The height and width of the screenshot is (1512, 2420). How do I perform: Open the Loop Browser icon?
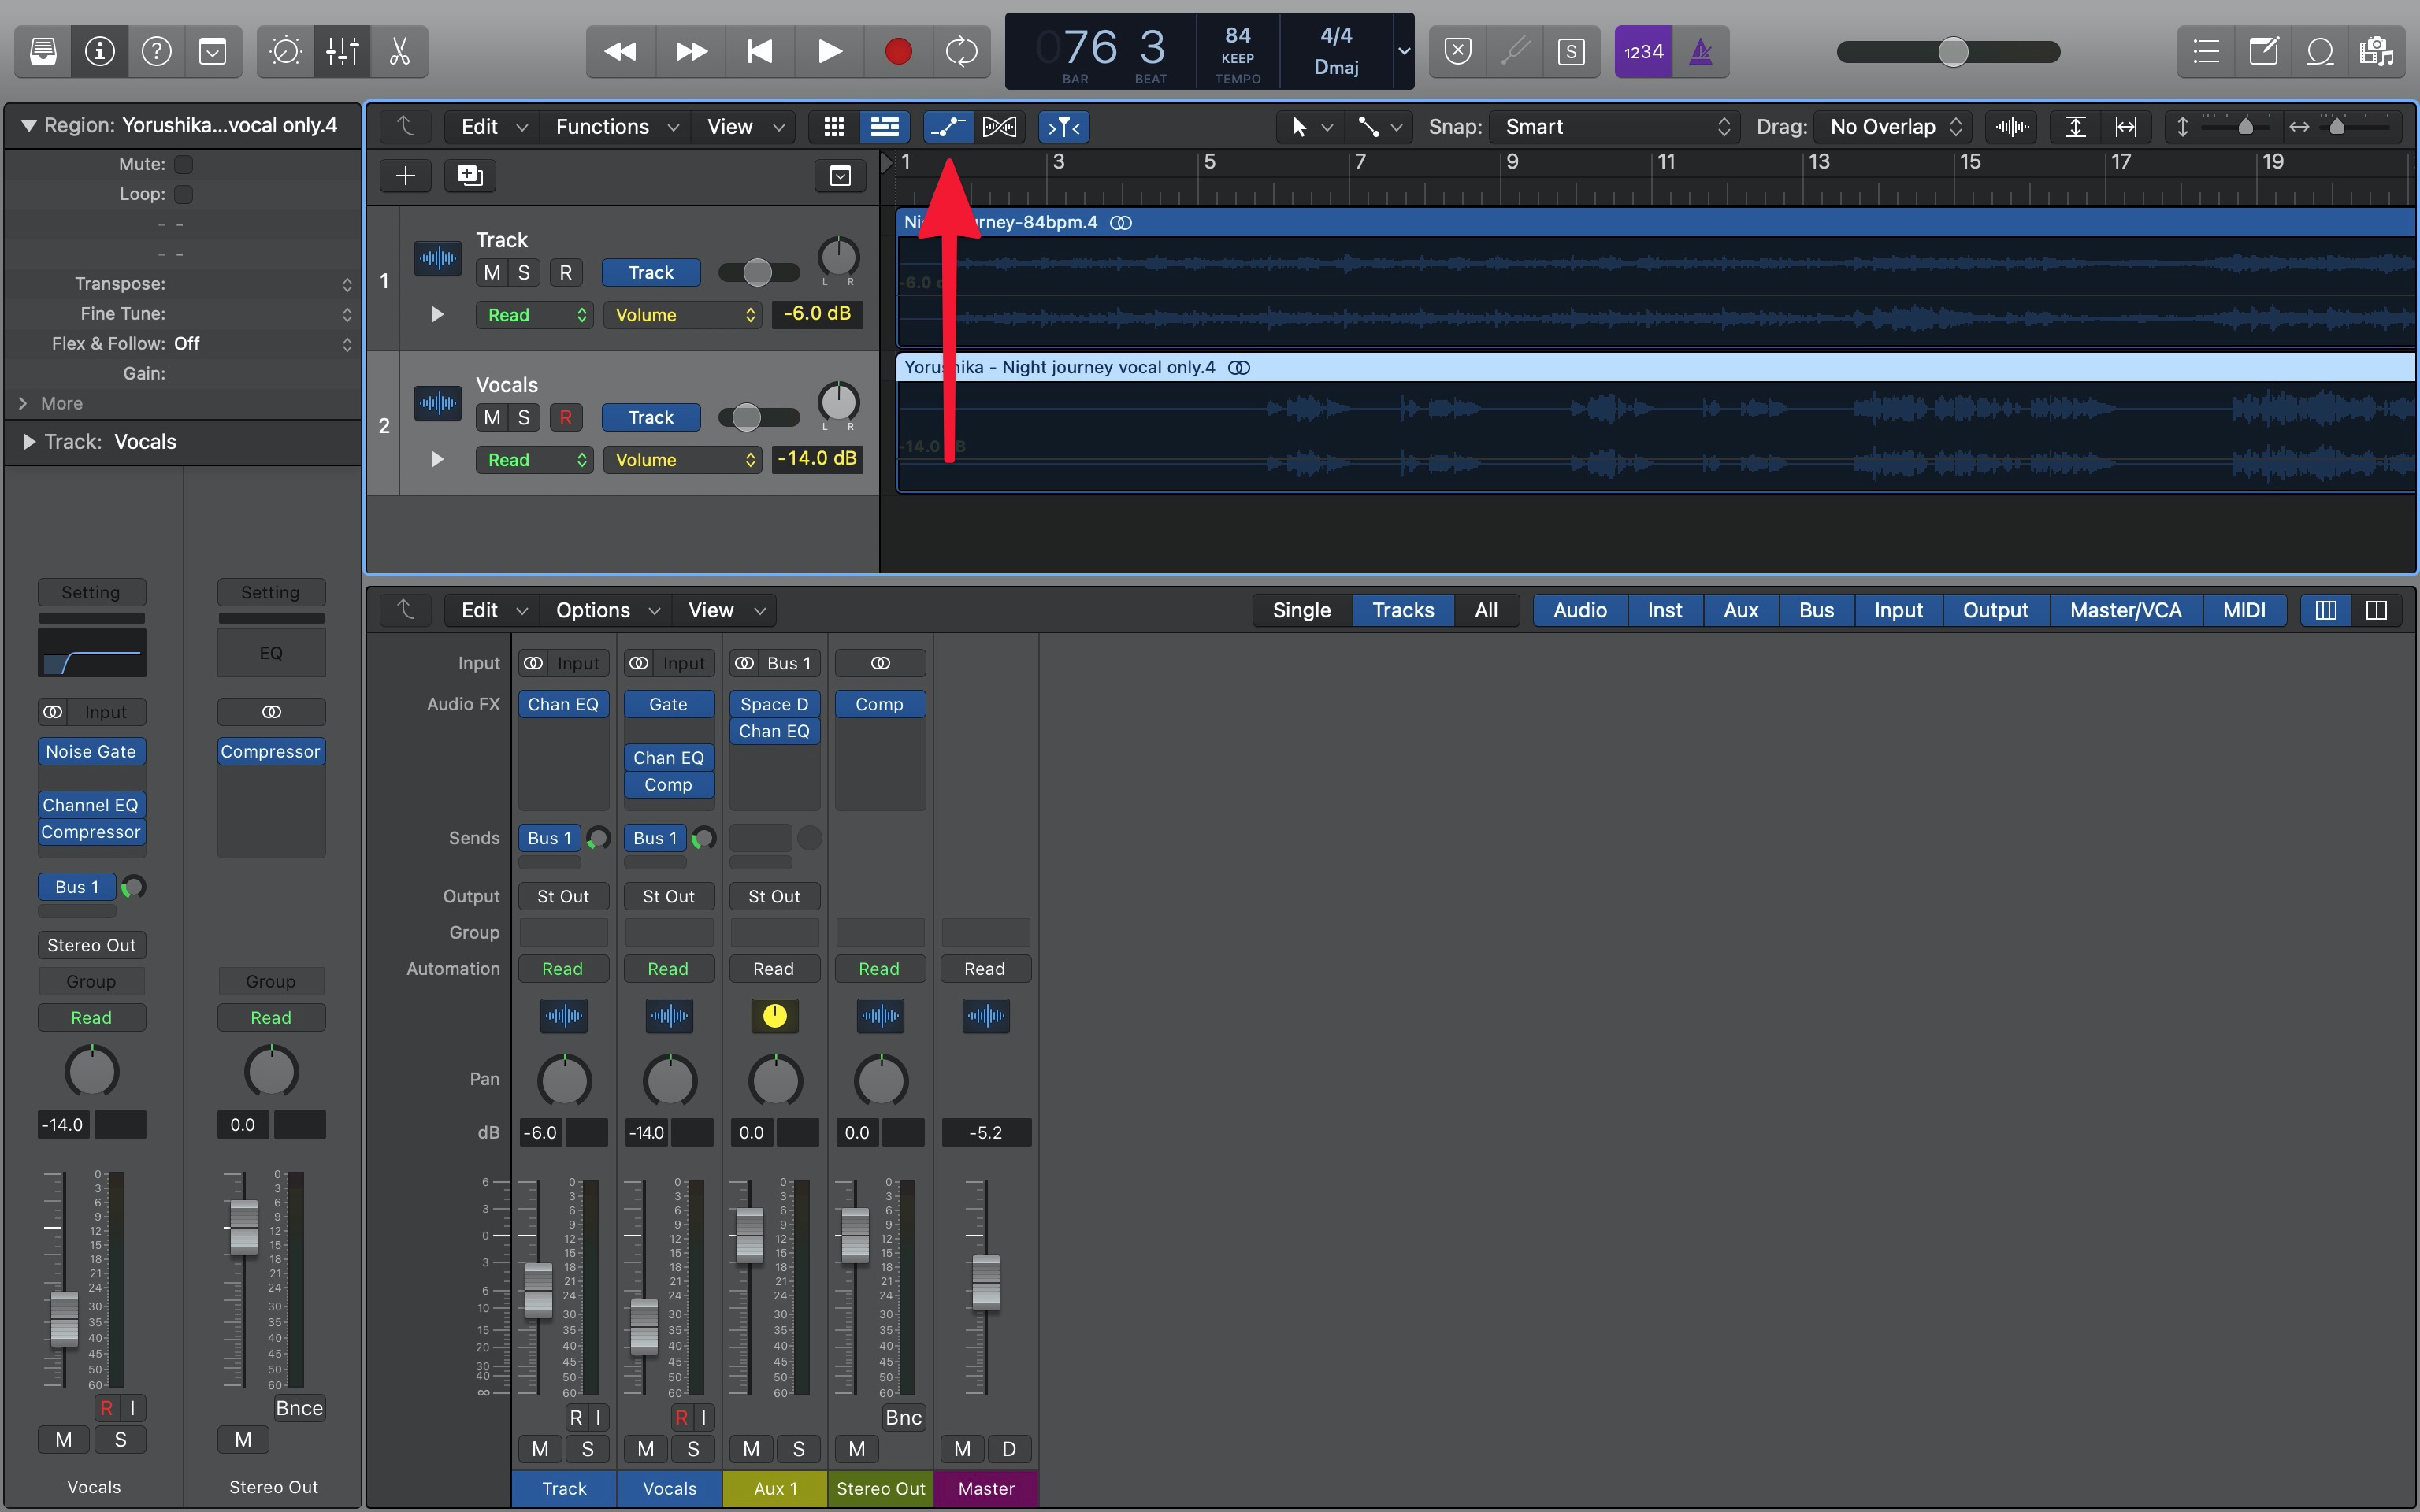coord(2320,51)
